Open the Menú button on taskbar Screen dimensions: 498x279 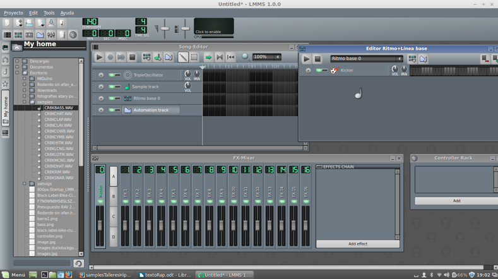(x=14, y=275)
